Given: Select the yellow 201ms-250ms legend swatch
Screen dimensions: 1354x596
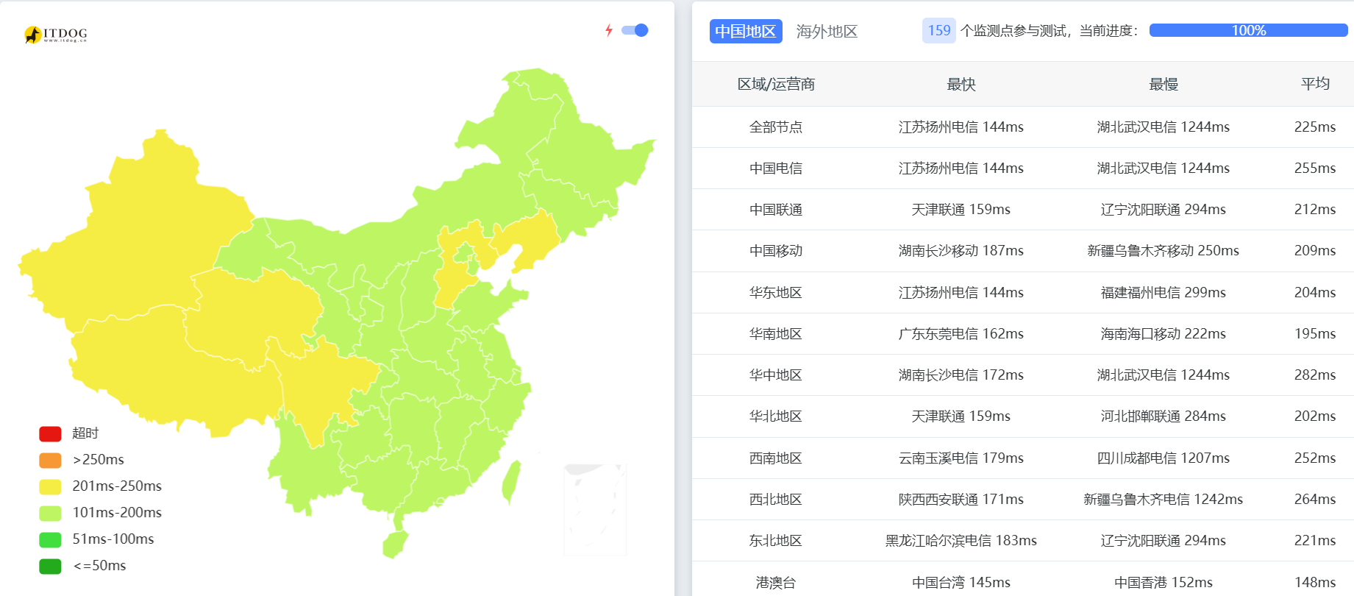Looking at the screenshot, I should [50, 486].
